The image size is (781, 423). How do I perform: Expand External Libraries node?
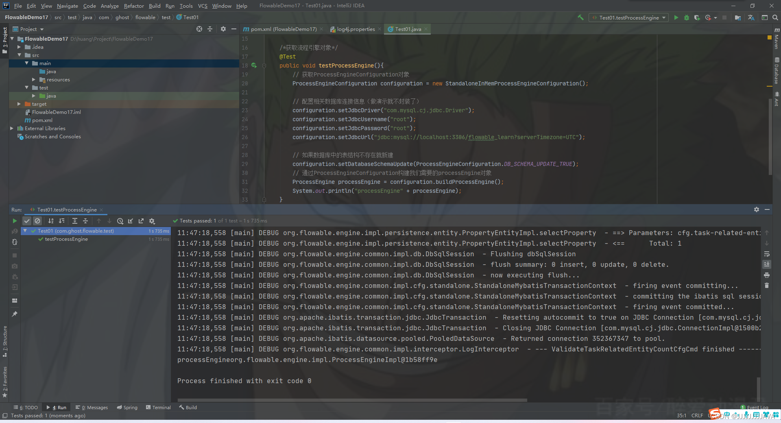(x=12, y=128)
